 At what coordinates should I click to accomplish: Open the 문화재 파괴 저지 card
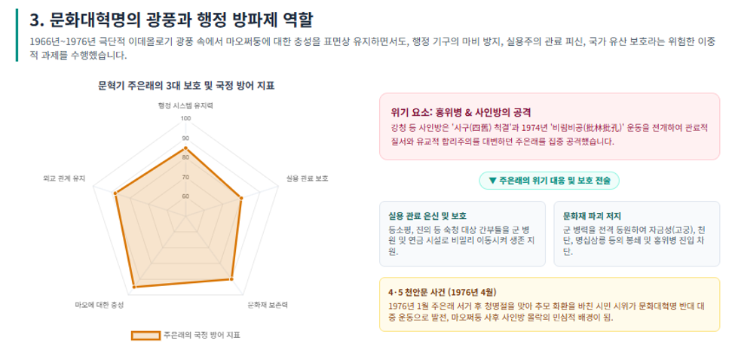point(636,234)
